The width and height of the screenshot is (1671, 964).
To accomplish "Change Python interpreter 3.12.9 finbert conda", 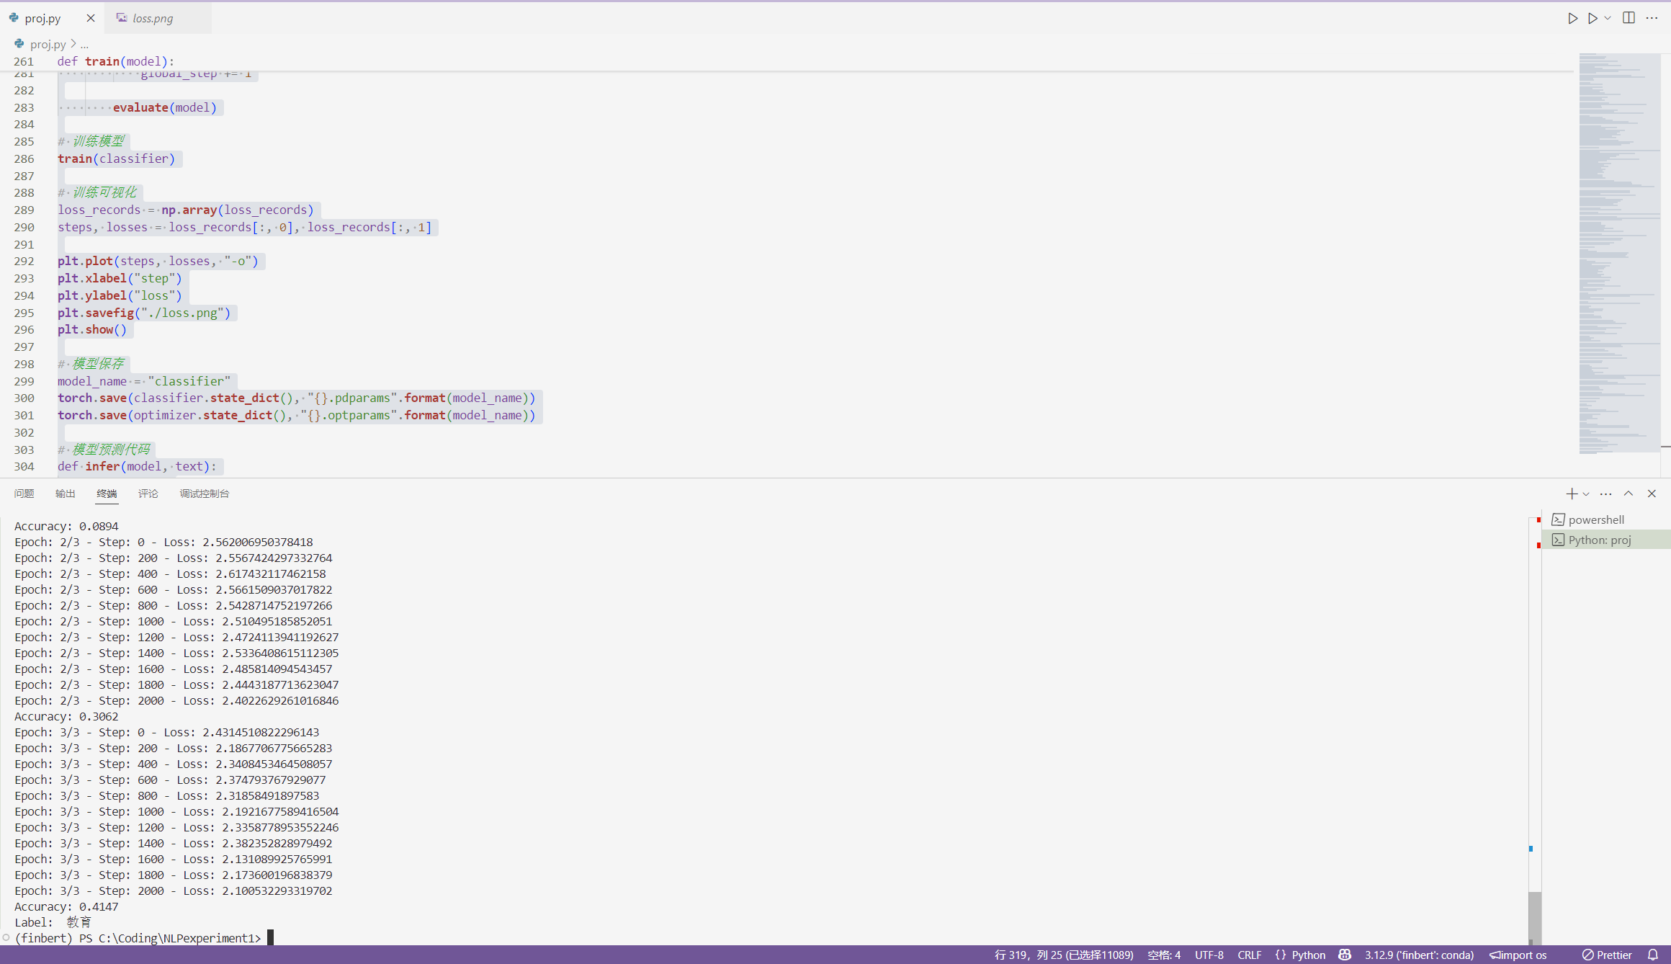I will 1419,955.
